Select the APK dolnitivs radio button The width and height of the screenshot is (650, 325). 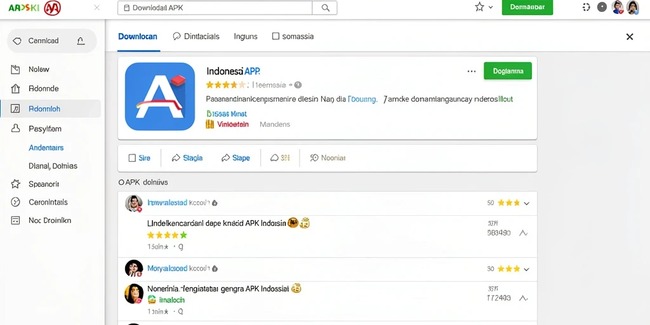(121, 182)
